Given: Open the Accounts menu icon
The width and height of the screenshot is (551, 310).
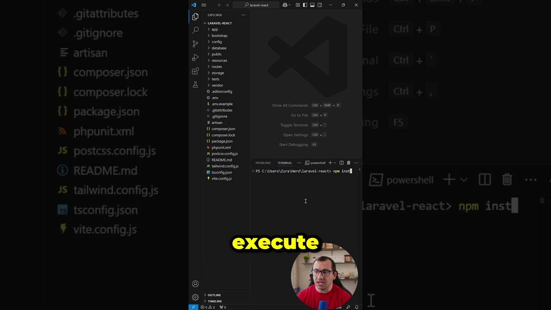Looking at the screenshot, I should coord(195,284).
